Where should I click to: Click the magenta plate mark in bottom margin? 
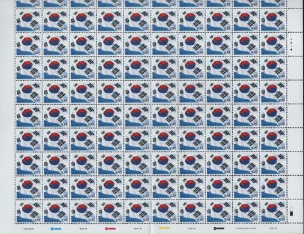(x=111, y=229)
